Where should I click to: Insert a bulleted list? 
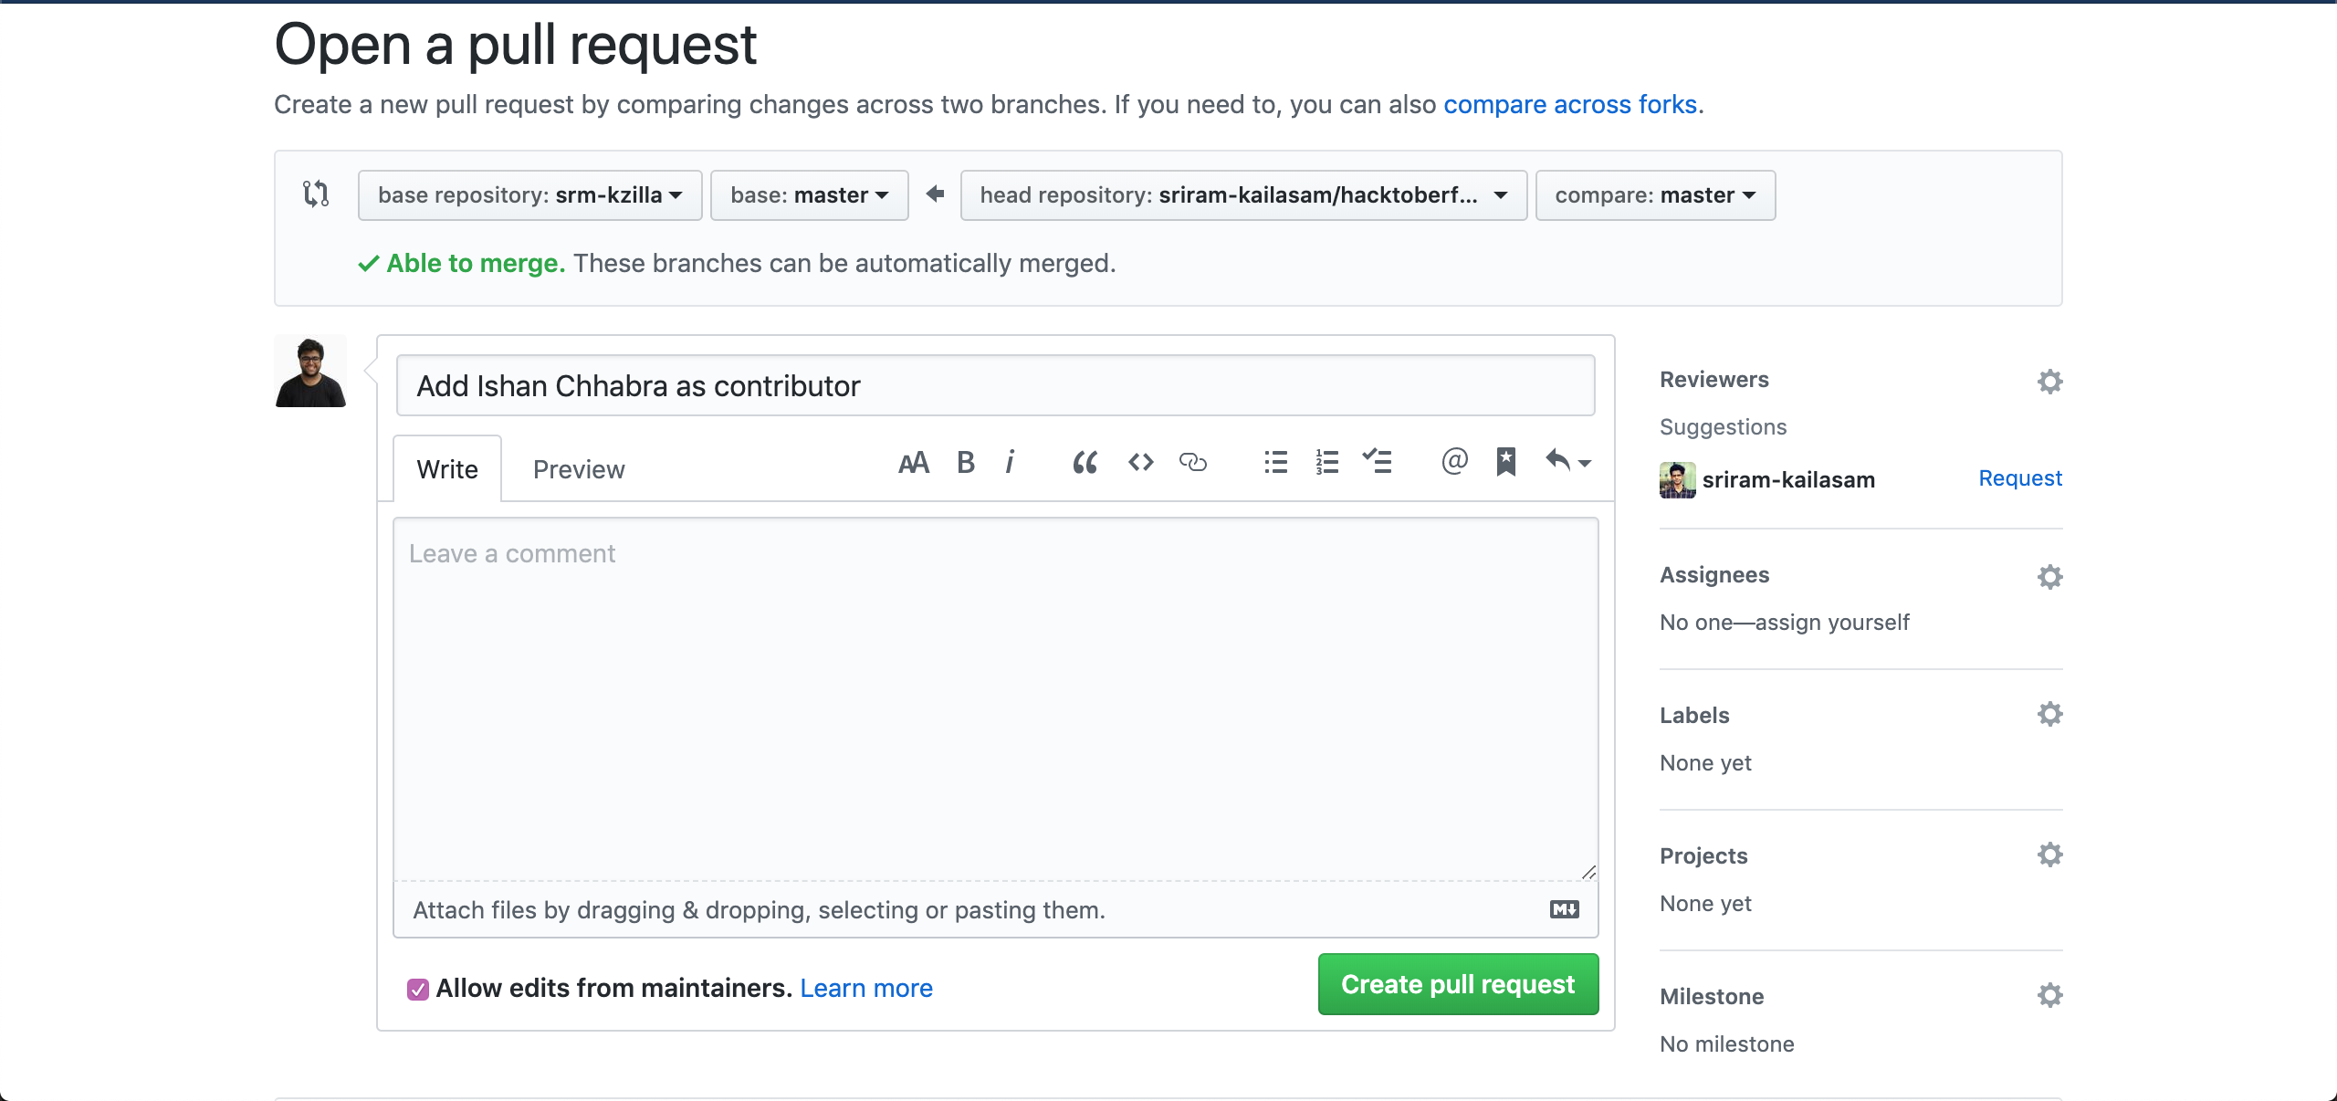(x=1275, y=463)
